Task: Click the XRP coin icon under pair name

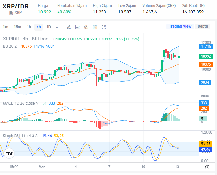Action: 11,13
